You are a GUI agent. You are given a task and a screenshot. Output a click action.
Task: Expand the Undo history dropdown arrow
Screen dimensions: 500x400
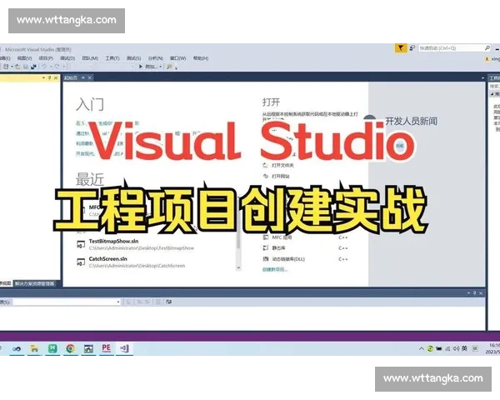tap(51, 67)
